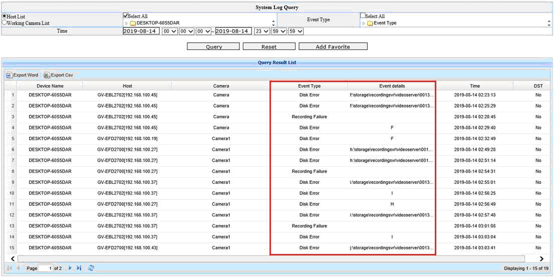Click time 2019-08-14 03:03:41
Image resolution: width=554 pixels, height=277 pixels.
click(475, 248)
